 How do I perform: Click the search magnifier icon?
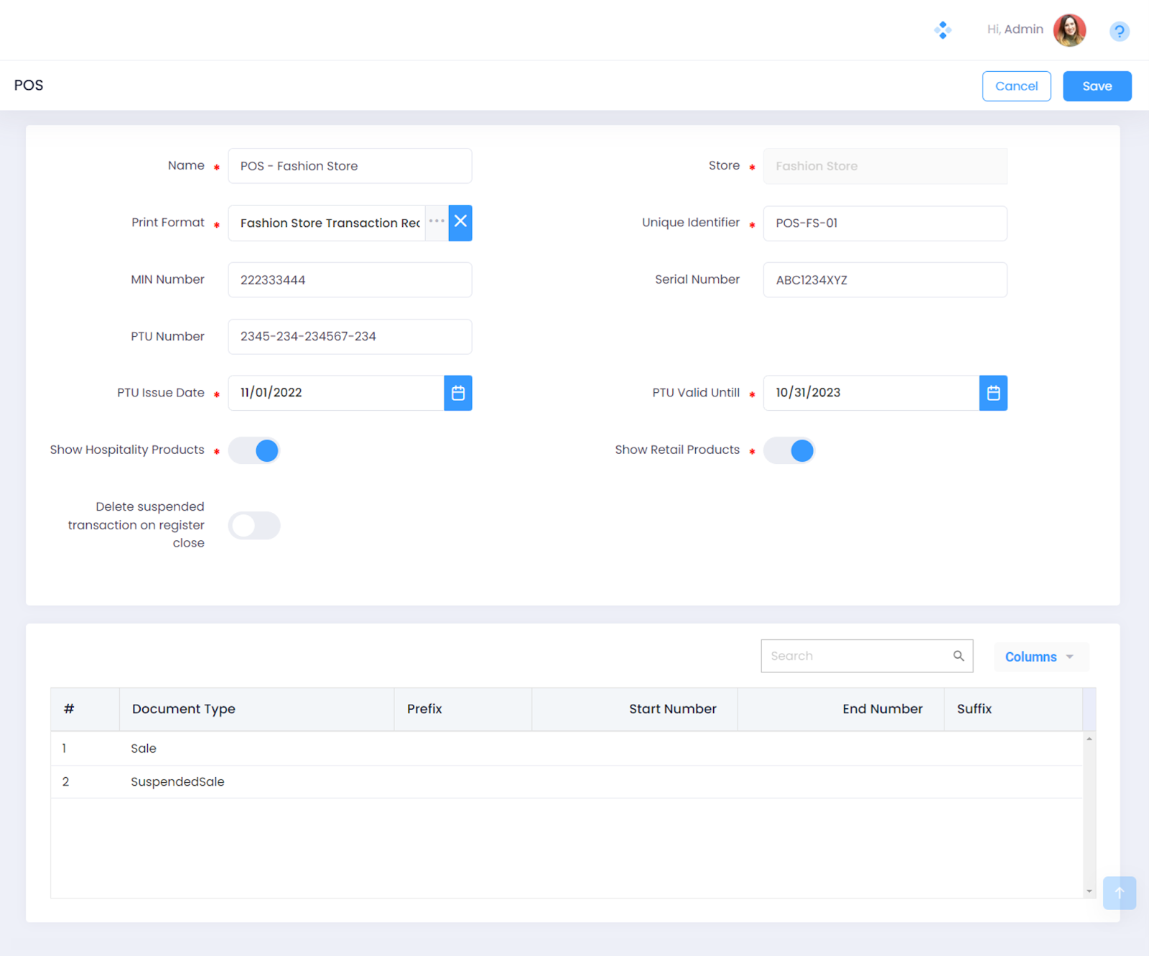958,656
